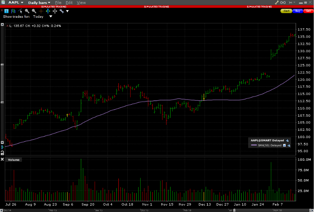
Task: Close the toolbar with the small X
Action: 2,10
